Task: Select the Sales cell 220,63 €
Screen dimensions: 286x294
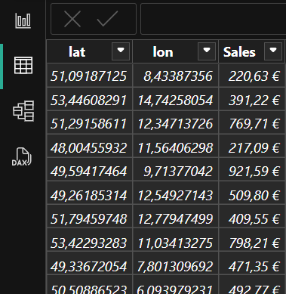Action: pos(252,76)
